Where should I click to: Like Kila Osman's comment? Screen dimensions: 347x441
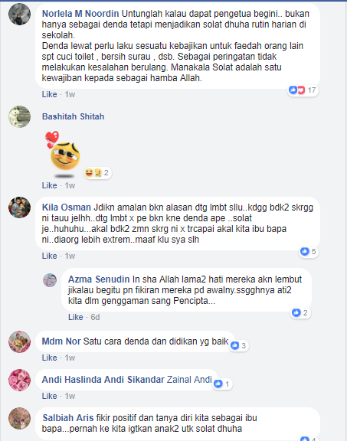49,256
